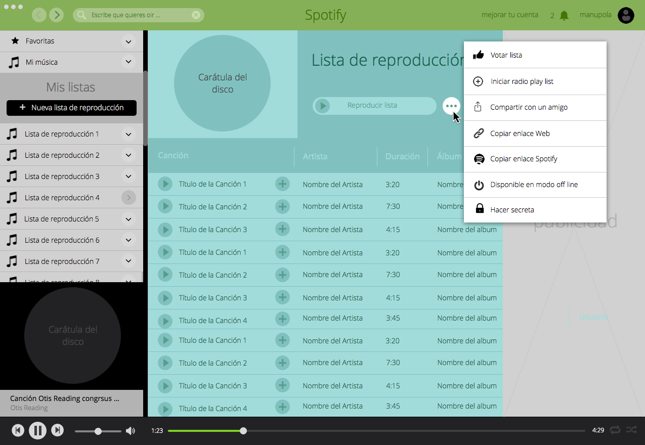The height and width of the screenshot is (445, 645).
Task: Pause the current track
Action: click(x=37, y=430)
